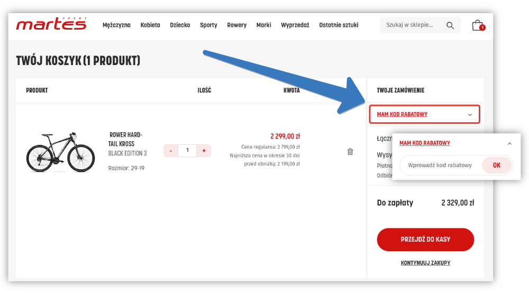The height and width of the screenshot is (294, 529).
Task: Click the Wprowadź kod rabatowy field
Action: (439, 165)
